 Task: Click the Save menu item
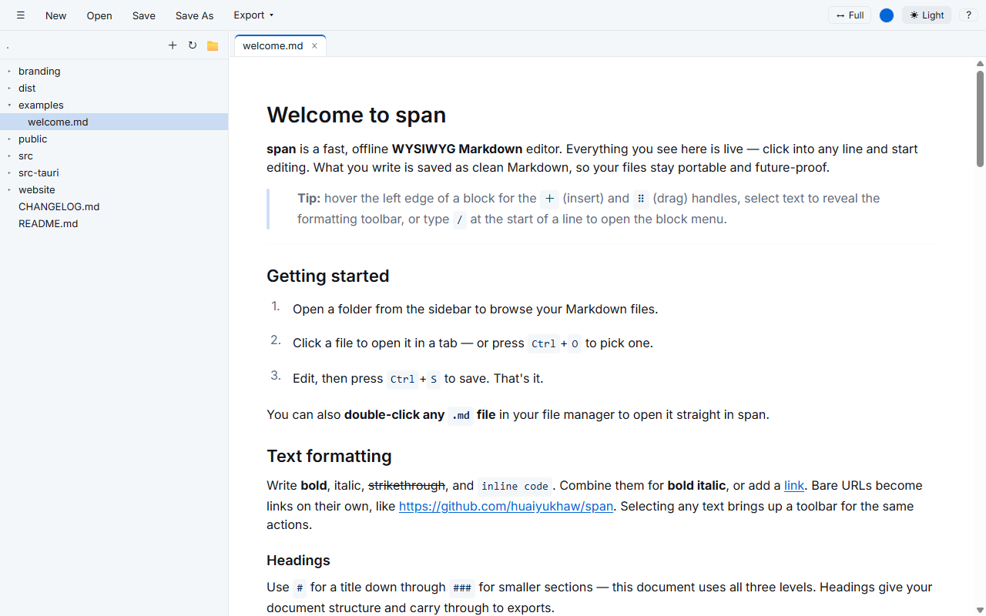click(143, 15)
